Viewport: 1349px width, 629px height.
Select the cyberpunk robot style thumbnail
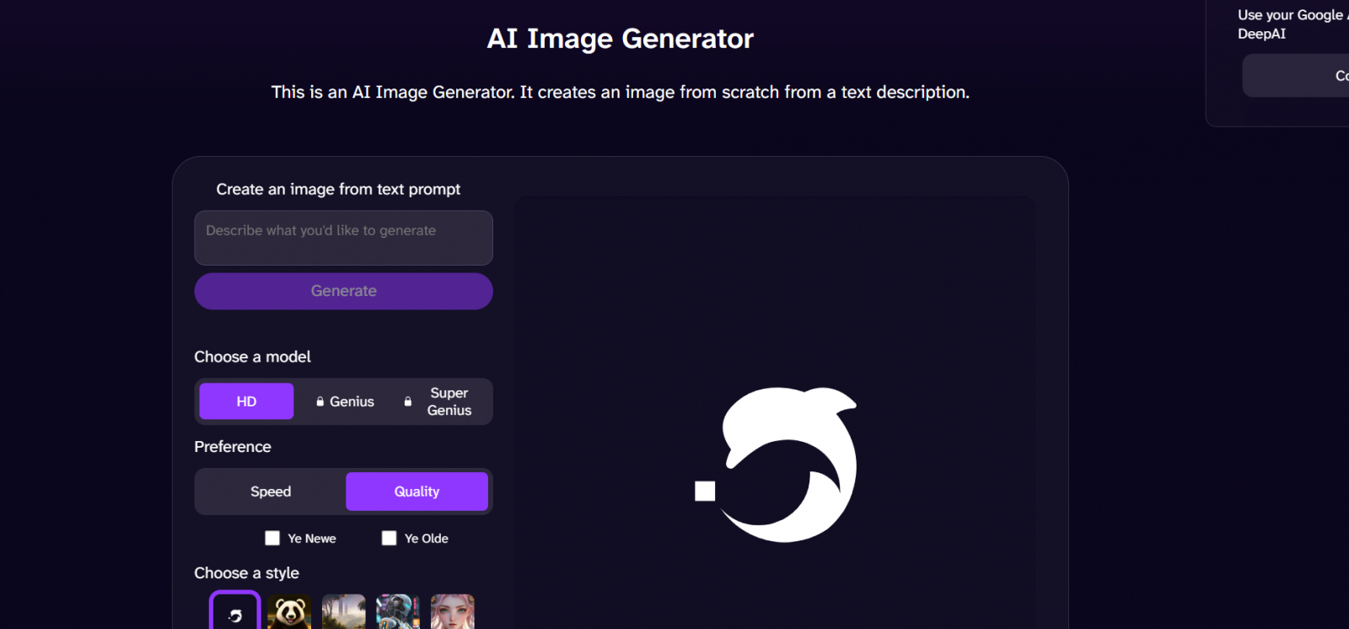(398, 612)
